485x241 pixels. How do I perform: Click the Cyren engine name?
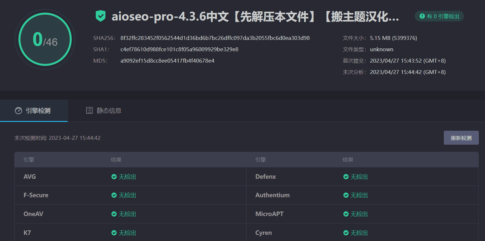[263, 233]
